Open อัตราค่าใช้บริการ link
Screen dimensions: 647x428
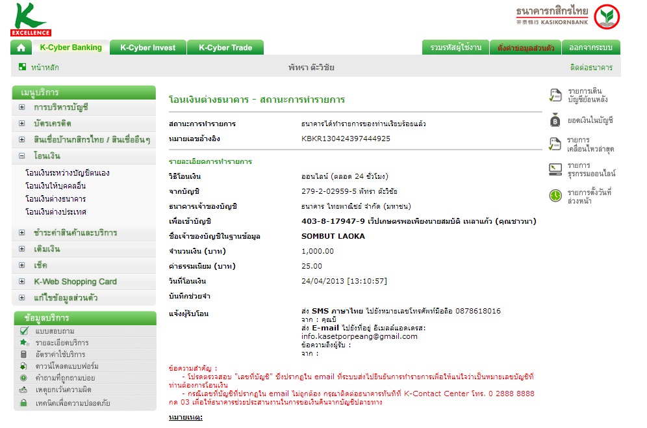pos(60,354)
